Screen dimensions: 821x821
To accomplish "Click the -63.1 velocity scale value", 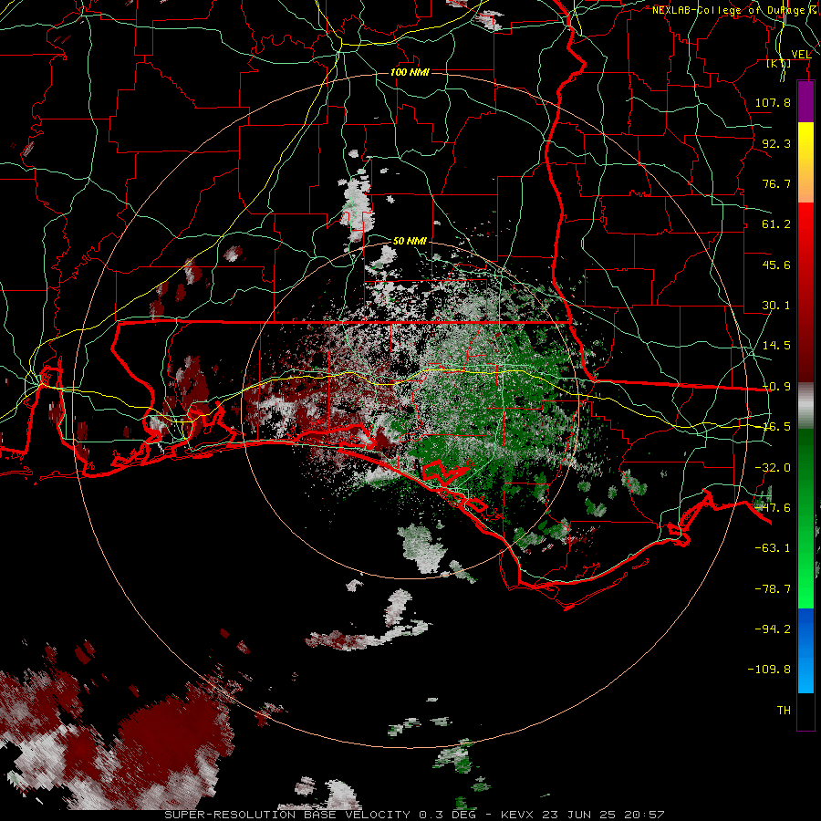I will point(773,548).
